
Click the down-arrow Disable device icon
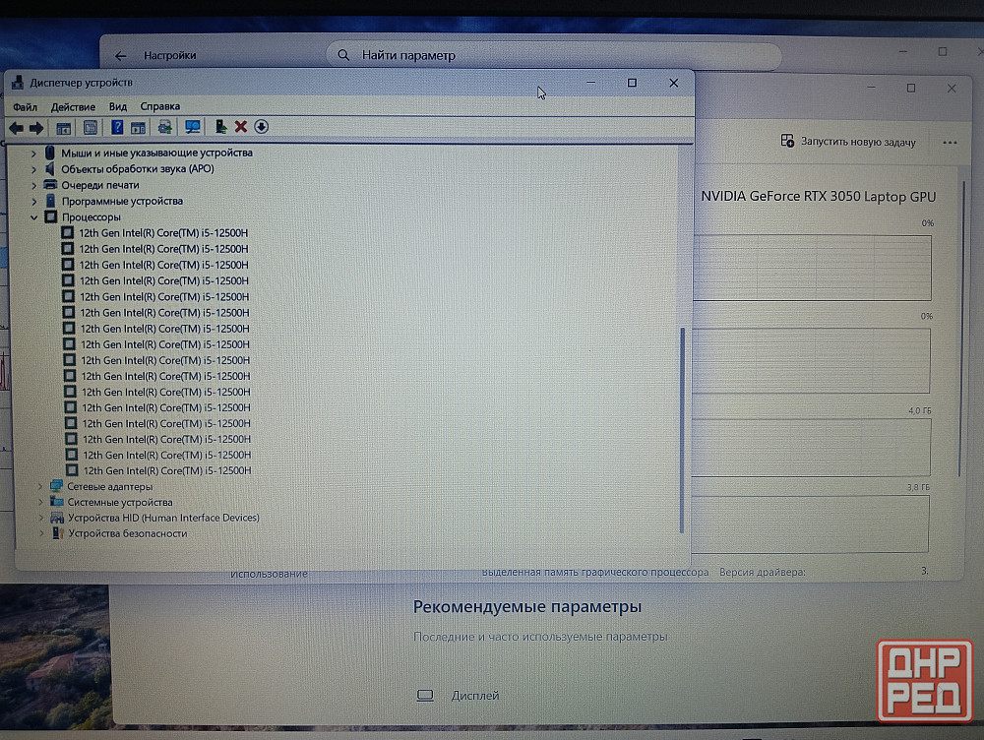tap(261, 126)
